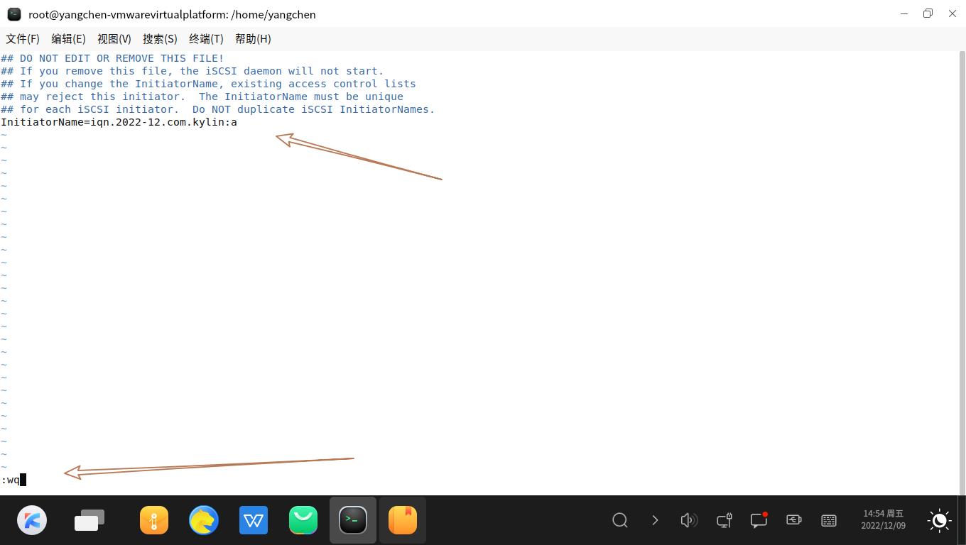Open the 终端(T) menu
This screenshot has width=966, height=545.
point(206,39)
